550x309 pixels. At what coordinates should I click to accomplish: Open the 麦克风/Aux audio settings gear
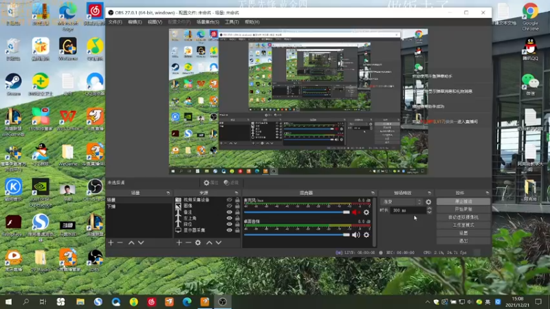point(366,212)
